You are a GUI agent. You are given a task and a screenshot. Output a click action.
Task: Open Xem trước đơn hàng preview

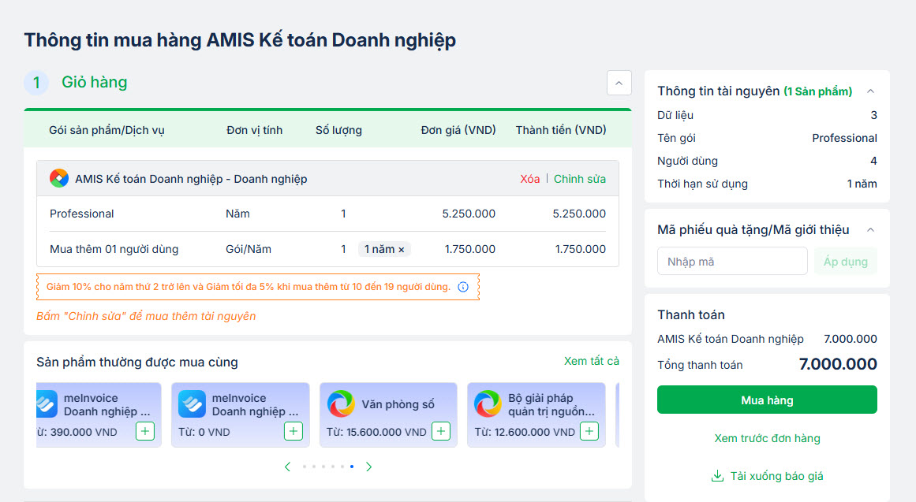(767, 438)
